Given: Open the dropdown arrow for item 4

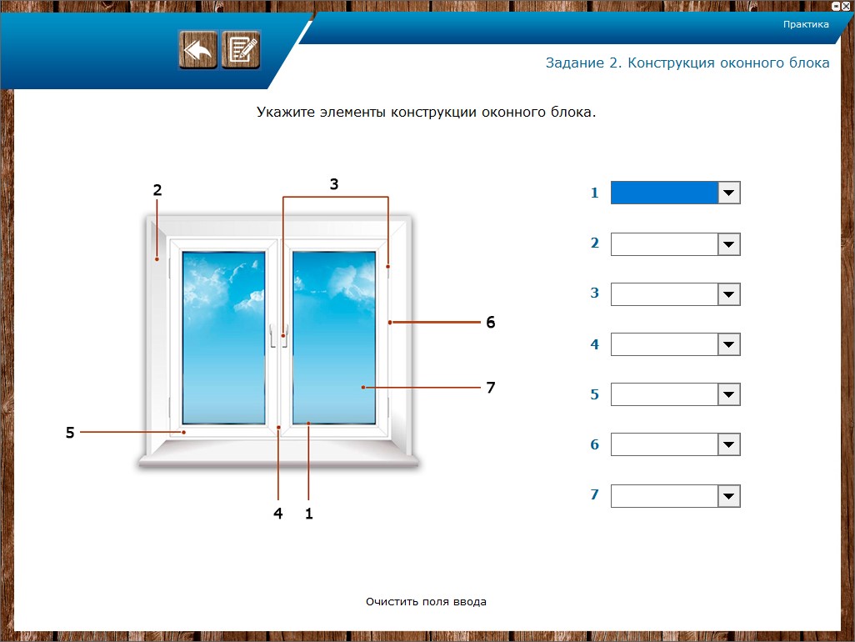Looking at the screenshot, I should [729, 345].
